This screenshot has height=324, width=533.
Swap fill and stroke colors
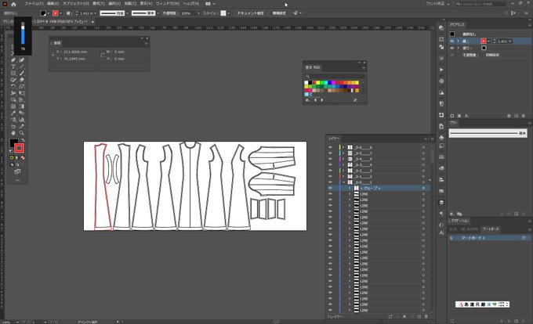(x=23, y=140)
